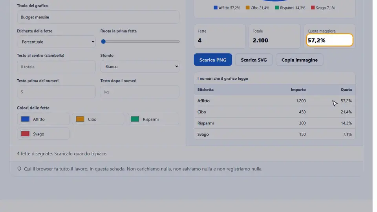Click the Scarica PNG button
Viewport: 377px width, 212px height.
click(213, 60)
